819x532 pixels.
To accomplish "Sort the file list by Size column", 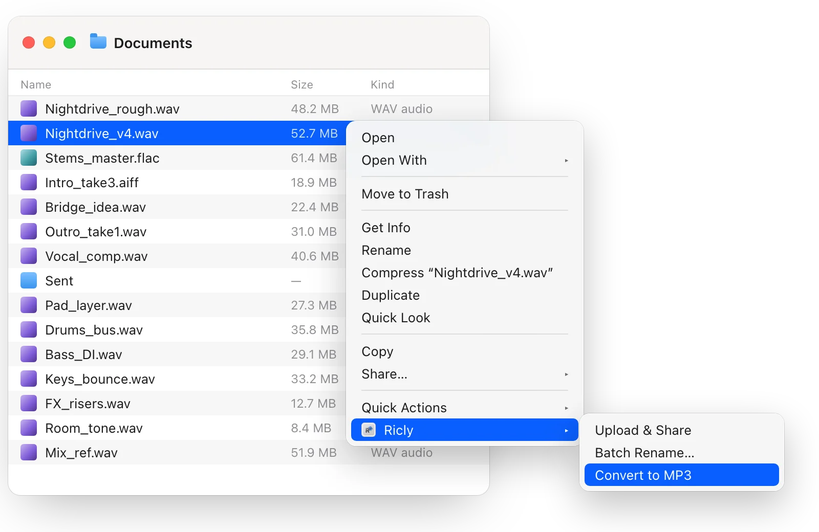I will pos(302,84).
